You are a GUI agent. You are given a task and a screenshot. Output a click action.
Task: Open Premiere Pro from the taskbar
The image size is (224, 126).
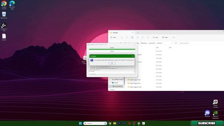tap(120, 123)
